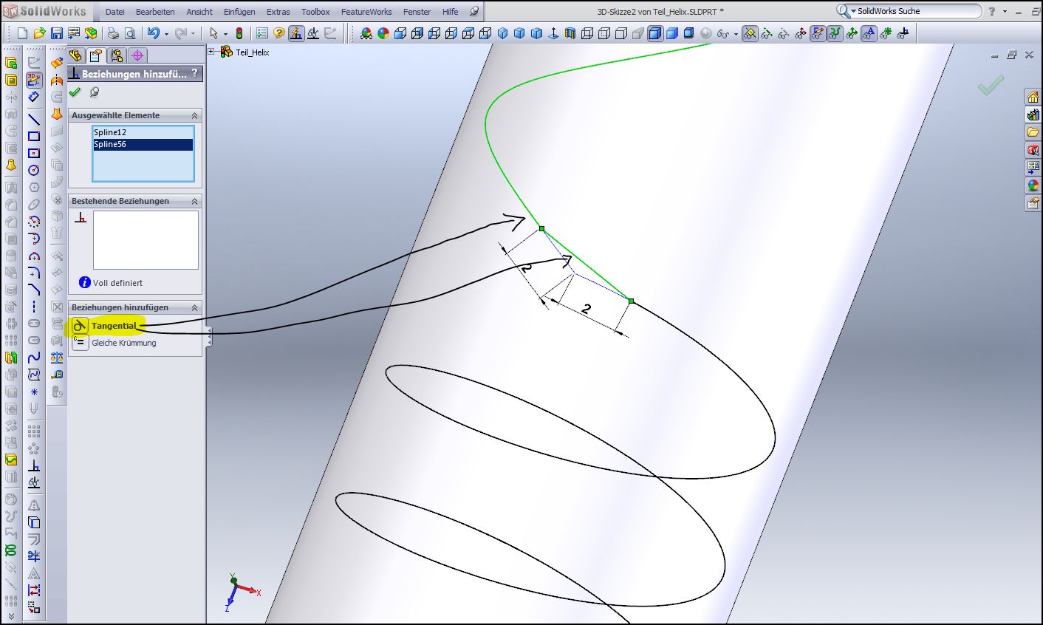Switch to FeatureManager design tree tab
The width and height of the screenshot is (1043, 625).
75,55
